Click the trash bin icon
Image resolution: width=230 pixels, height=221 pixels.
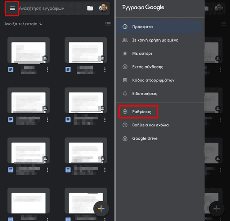(125, 80)
